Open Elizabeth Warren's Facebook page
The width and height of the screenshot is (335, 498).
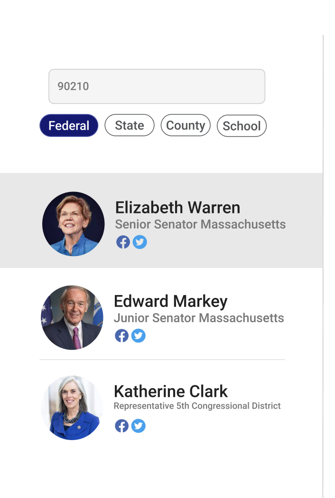pos(123,242)
